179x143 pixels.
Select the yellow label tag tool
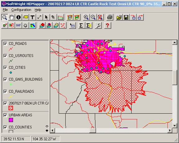(x=26, y=17)
